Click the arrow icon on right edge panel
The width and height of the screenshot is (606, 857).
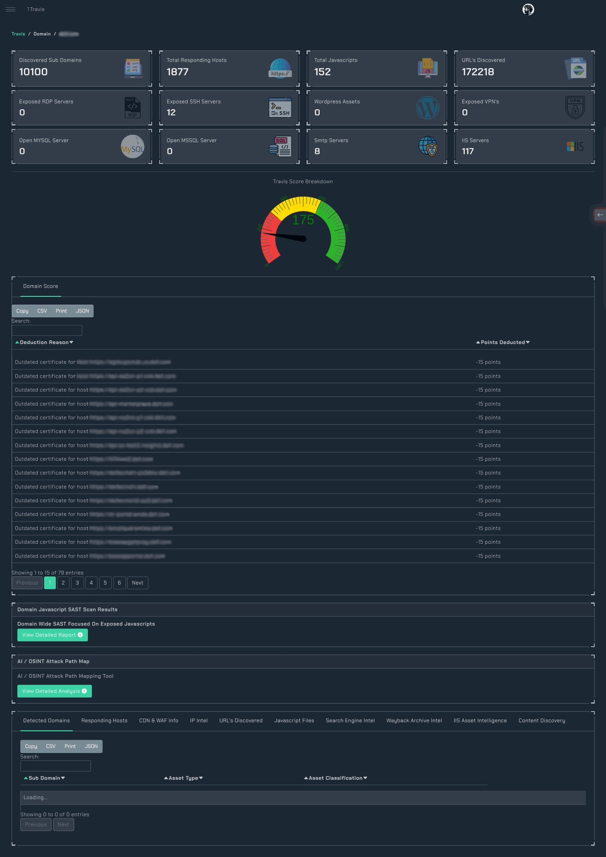tap(600, 215)
